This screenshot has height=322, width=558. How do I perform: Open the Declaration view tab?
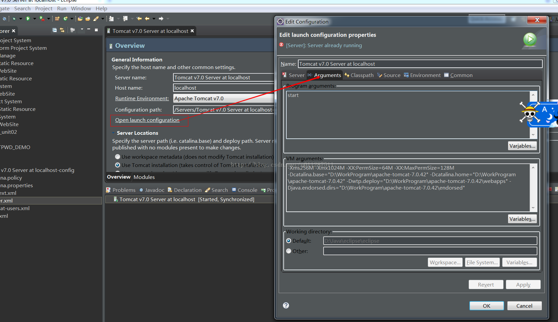[185, 190]
